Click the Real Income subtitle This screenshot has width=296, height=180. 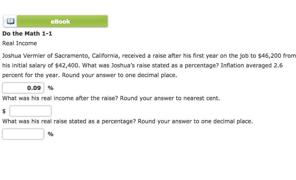19,43
